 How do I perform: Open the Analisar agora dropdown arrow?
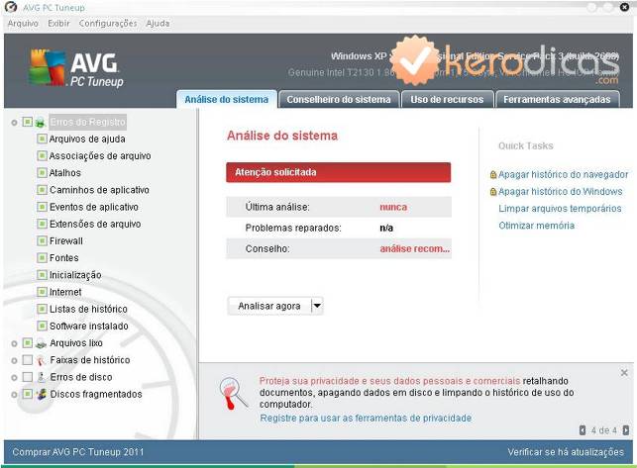pos(317,306)
